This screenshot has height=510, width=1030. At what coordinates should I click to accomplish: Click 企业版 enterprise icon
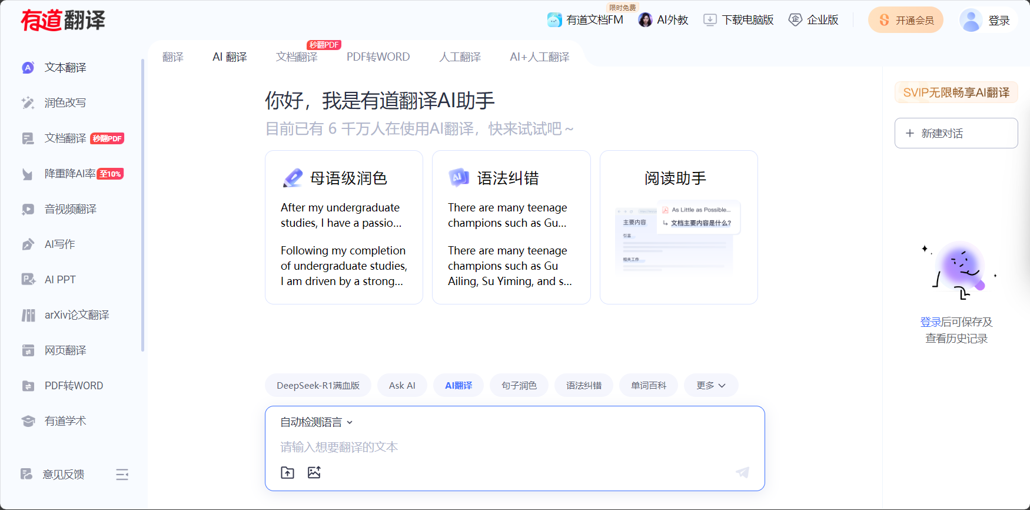click(795, 20)
